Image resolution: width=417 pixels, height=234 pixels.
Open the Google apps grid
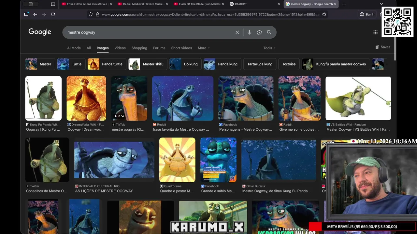(x=375, y=32)
